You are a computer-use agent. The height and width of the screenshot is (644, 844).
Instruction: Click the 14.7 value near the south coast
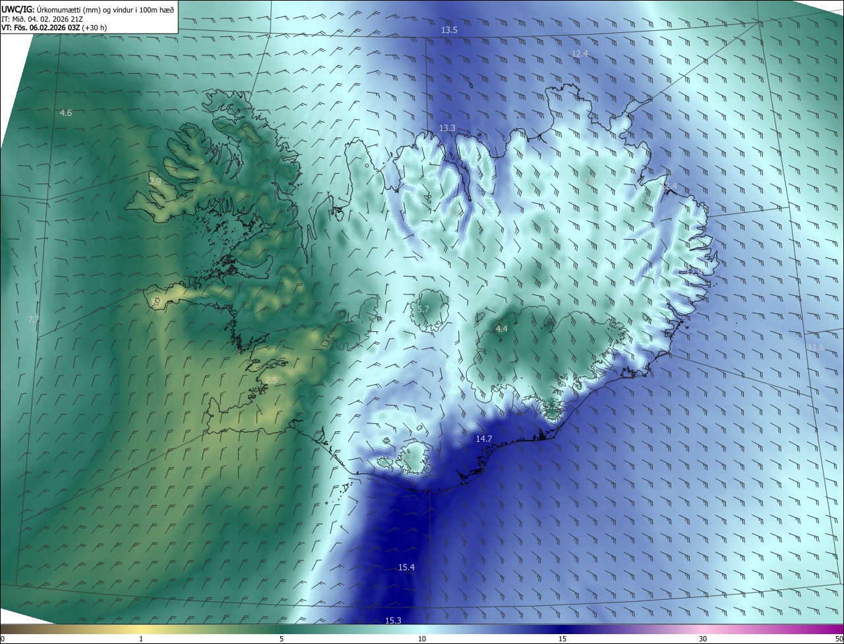[x=484, y=439]
